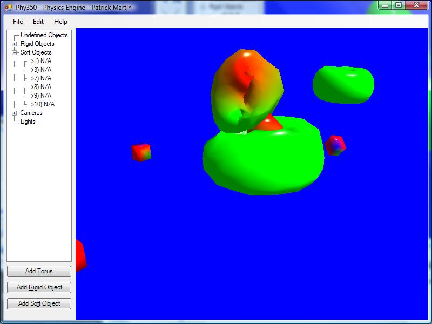
Task: Select the Lights tree item
Action: (28, 122)
